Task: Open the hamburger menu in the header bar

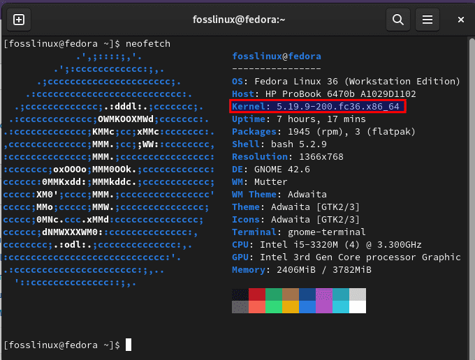Action: point(427,20)
